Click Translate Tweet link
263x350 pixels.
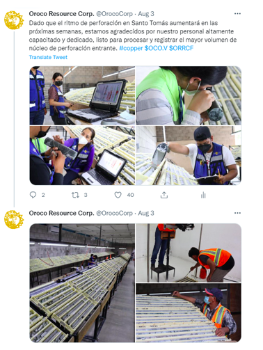(48, 57)
